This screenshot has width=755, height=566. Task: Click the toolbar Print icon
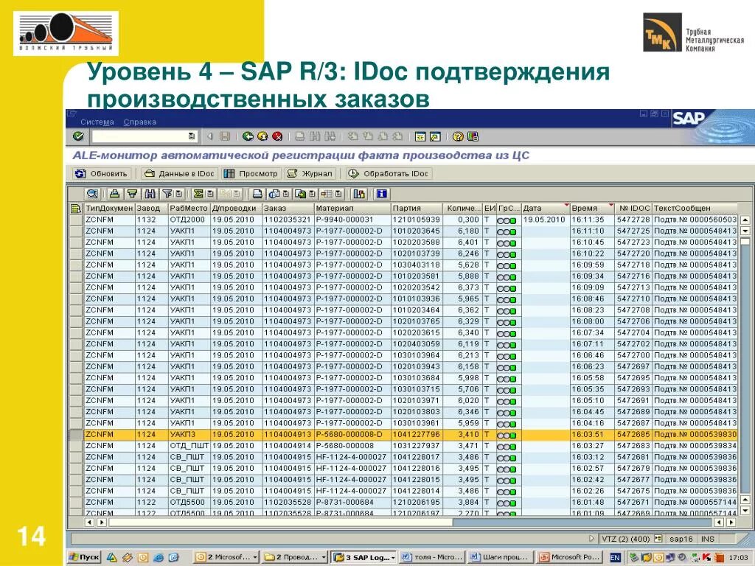pyautogui.click(x=299, y=136)
